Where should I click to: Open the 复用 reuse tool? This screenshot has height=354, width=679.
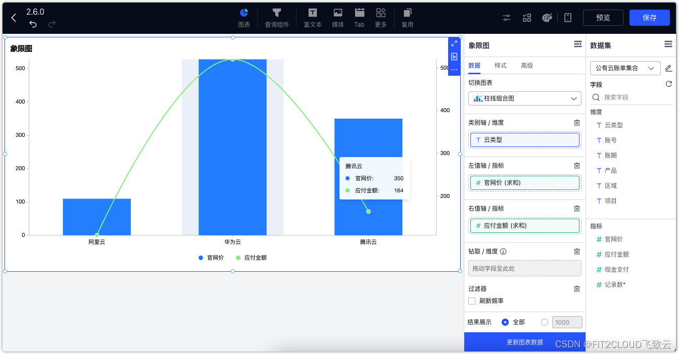[407, 18]
